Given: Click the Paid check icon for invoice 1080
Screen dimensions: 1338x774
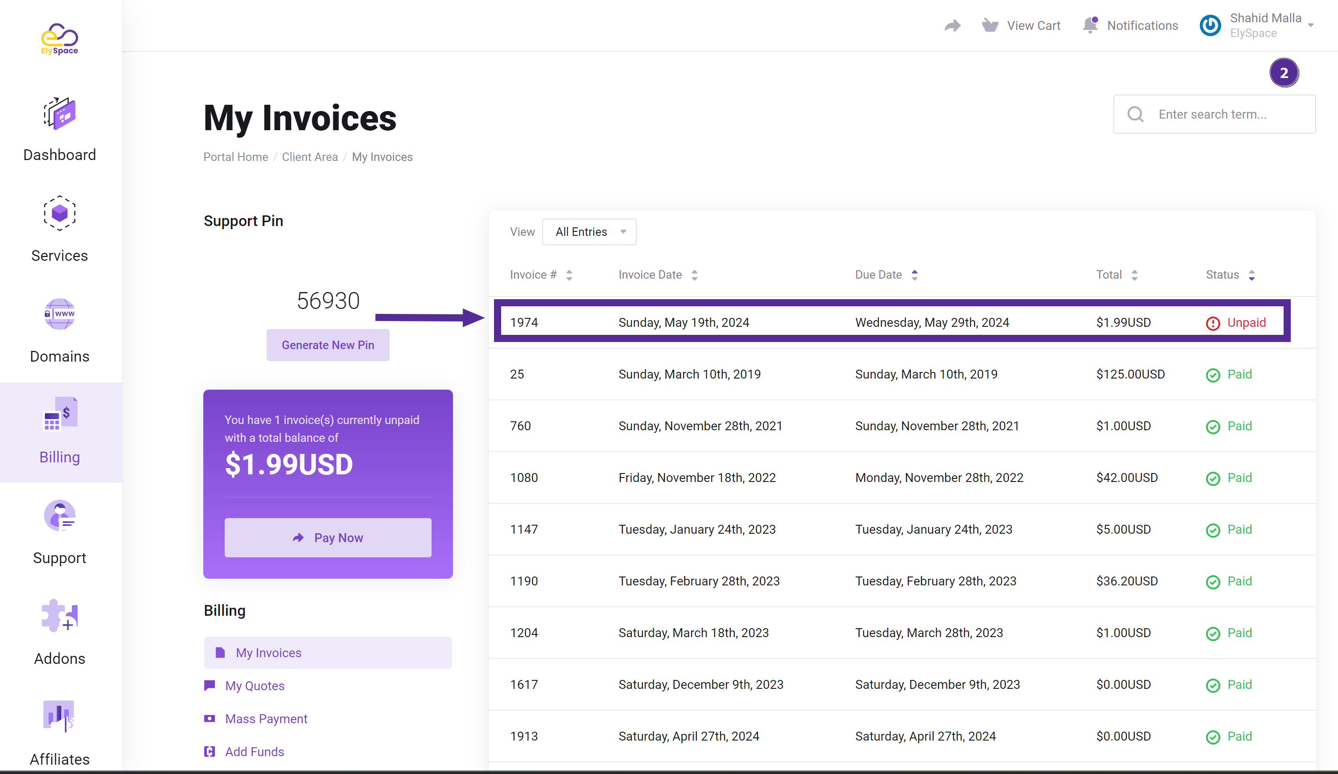Looking at the screenshot, I should pos(1213,478).
